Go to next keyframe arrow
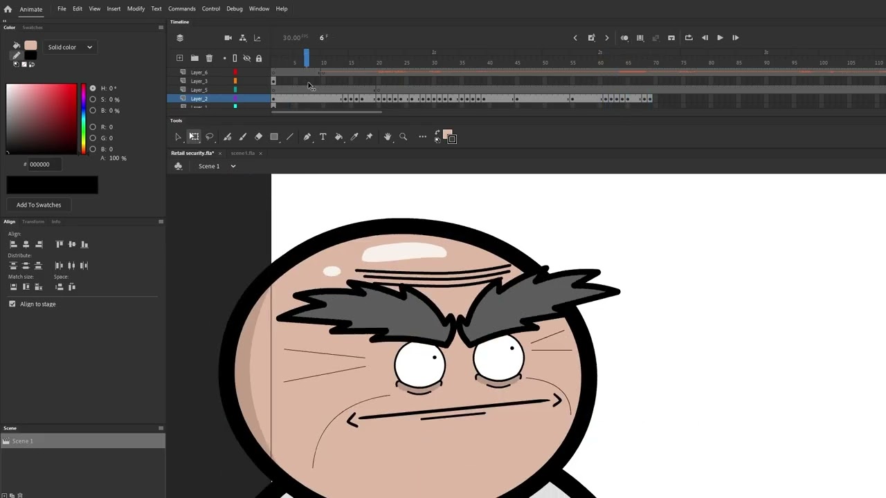Screen dimensions: 886x498 (x=607, y=38)
